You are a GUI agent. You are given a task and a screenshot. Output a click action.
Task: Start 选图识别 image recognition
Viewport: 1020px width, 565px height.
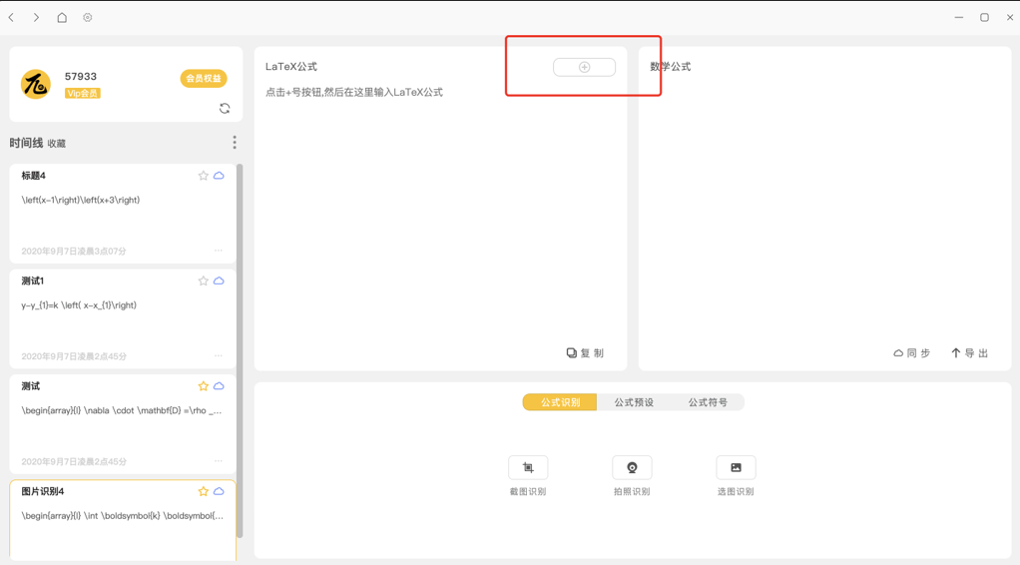coord(736,476)
